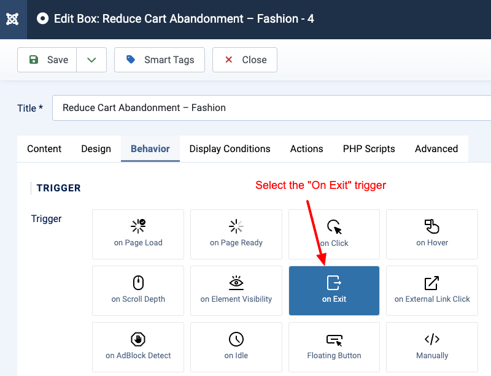Viewport: 491px width, 376px height.
Task: Click the "Manually" label
Action: (x=432, y=355)
